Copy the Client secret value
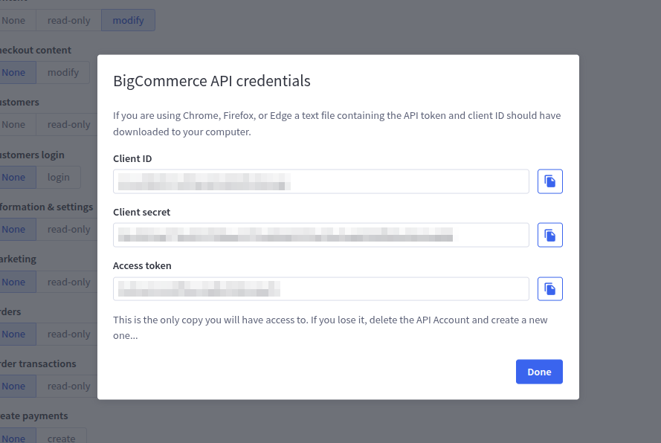Viewport: 661px width, 443px height. click(549, 235)
